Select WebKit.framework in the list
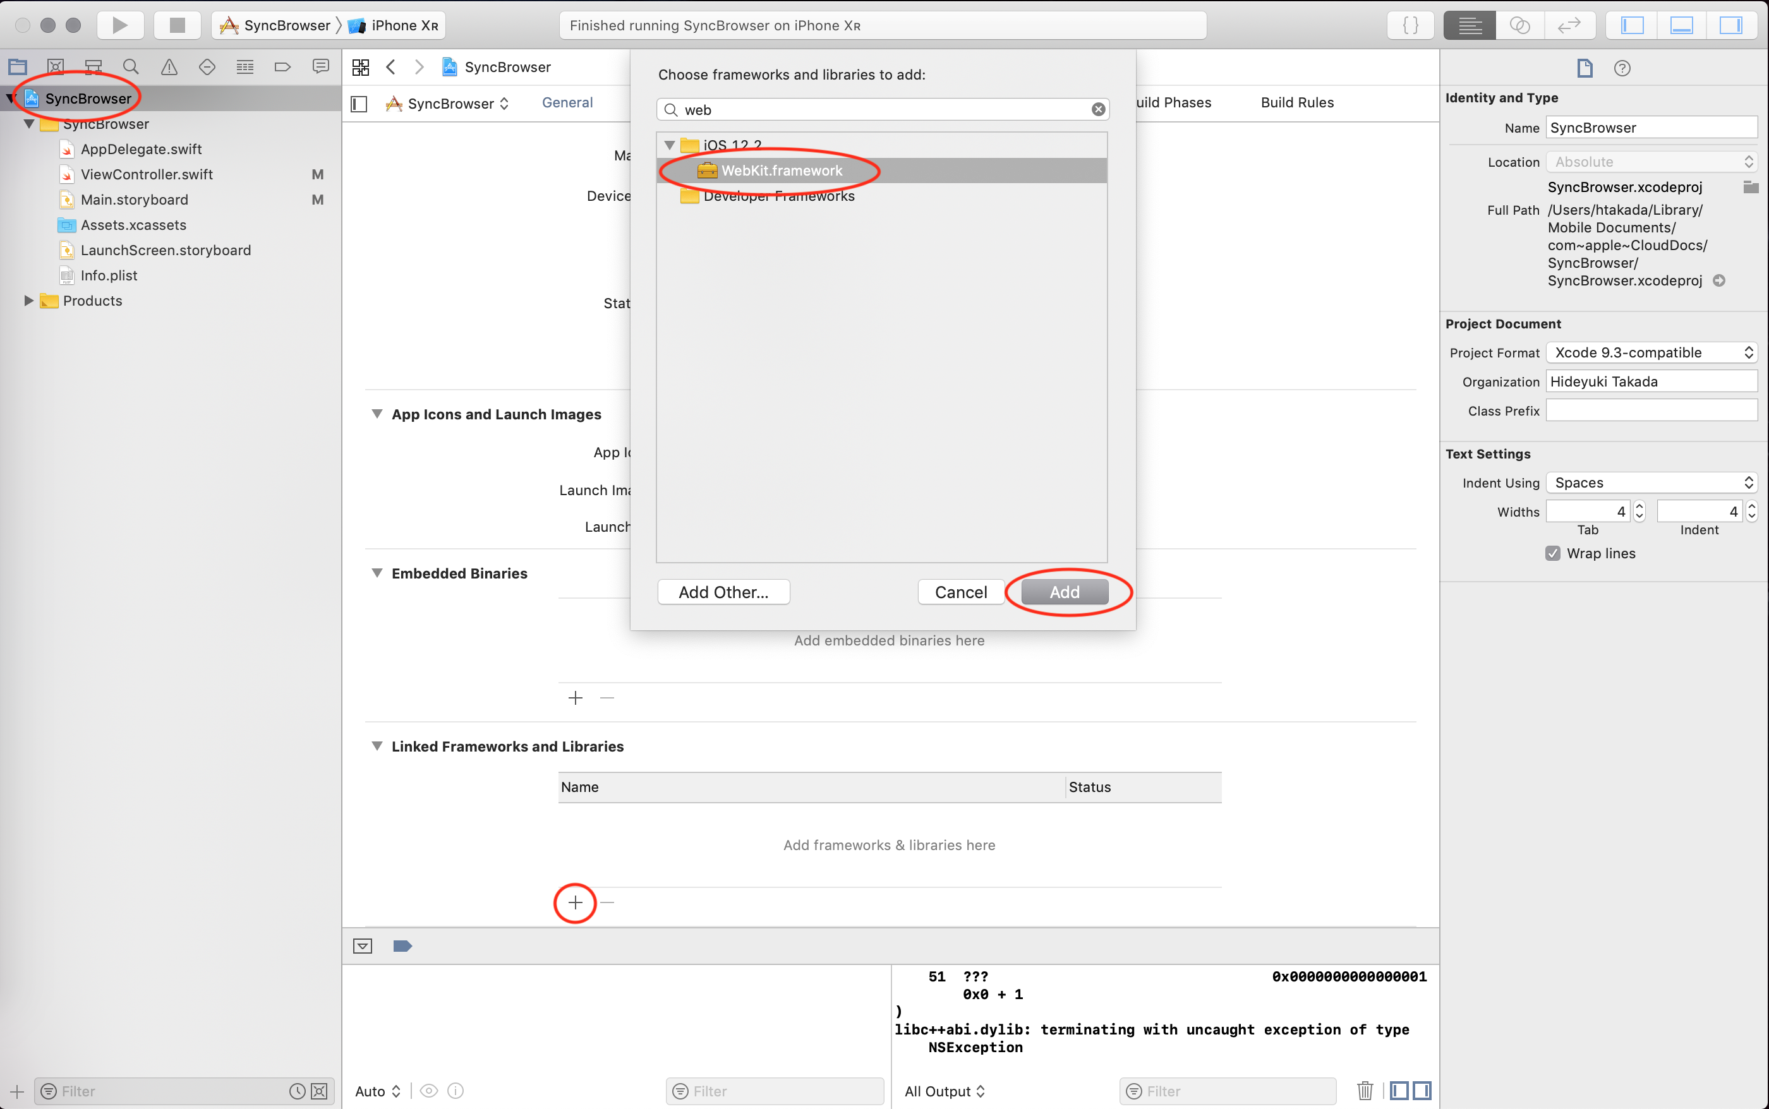Viewport: 1769px width, 1109px height. point(882,170)
